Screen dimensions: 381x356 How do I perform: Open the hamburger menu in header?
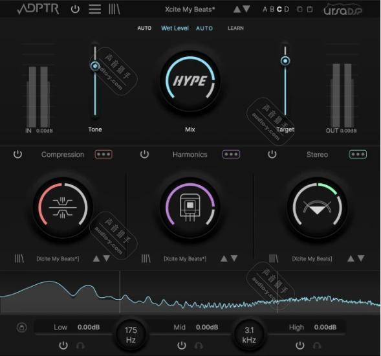click(94, 9)
